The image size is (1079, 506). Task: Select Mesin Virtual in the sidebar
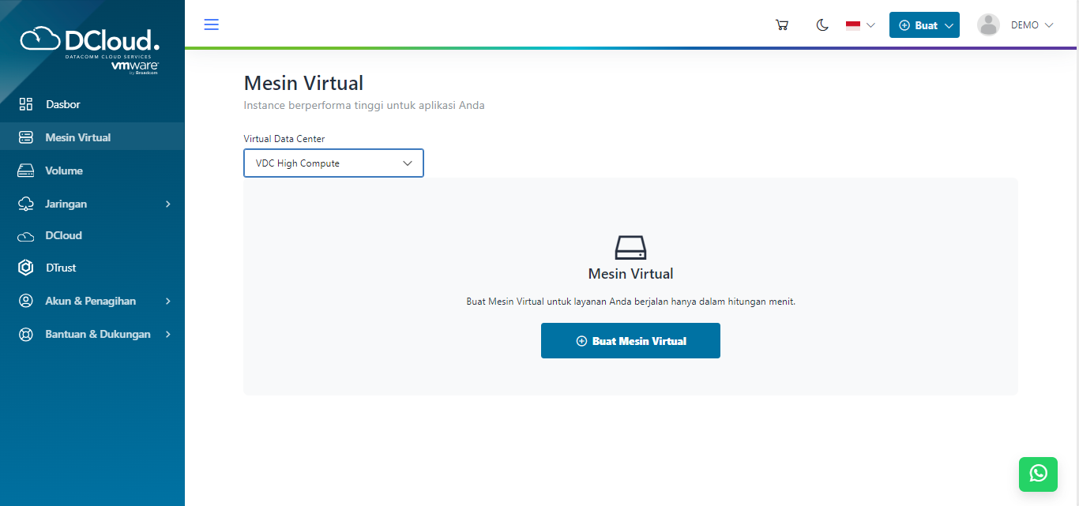[79, 137]
